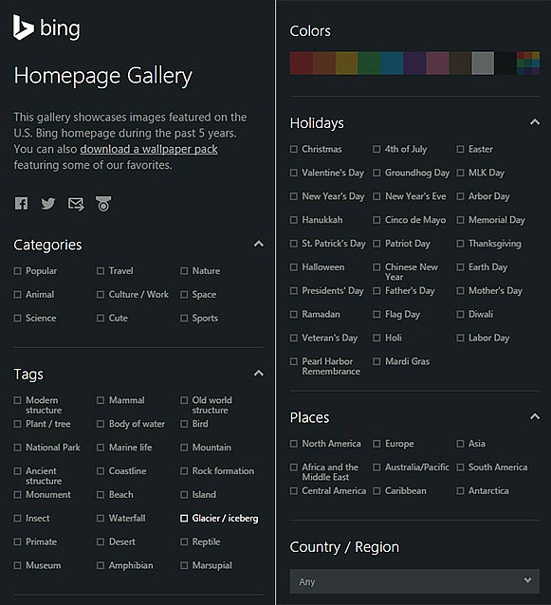
Task: Select the yellow color swatch
Action: 346,64
